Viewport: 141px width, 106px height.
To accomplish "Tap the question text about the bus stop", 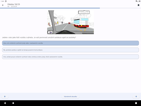I will (39, 38).
